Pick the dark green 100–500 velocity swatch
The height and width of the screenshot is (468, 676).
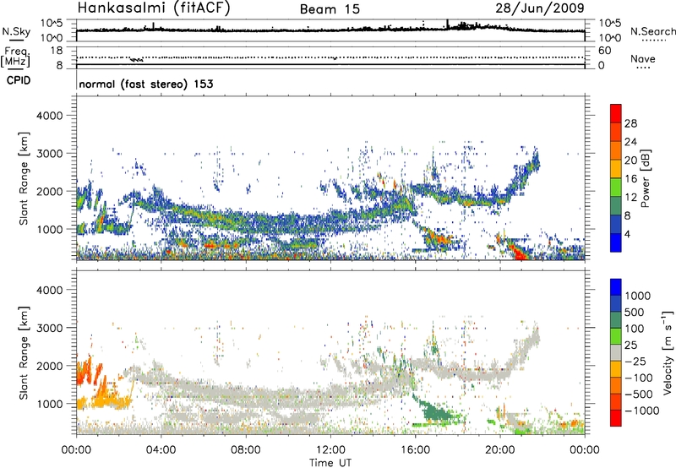[x=616, y=320]
